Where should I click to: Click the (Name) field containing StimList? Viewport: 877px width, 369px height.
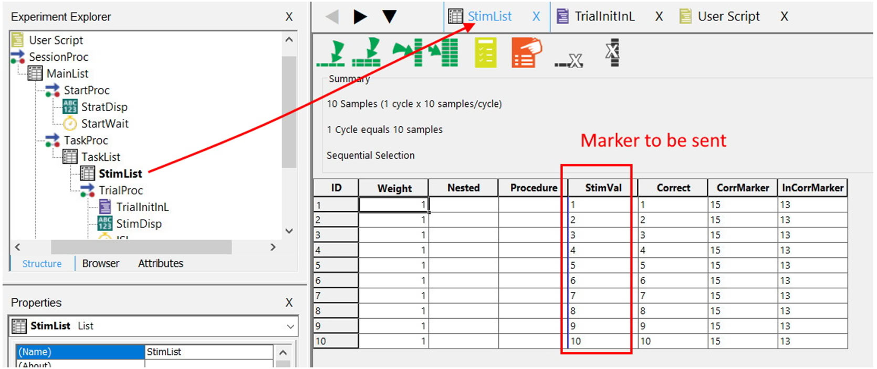pyautogui.click(x=208, y=352)
